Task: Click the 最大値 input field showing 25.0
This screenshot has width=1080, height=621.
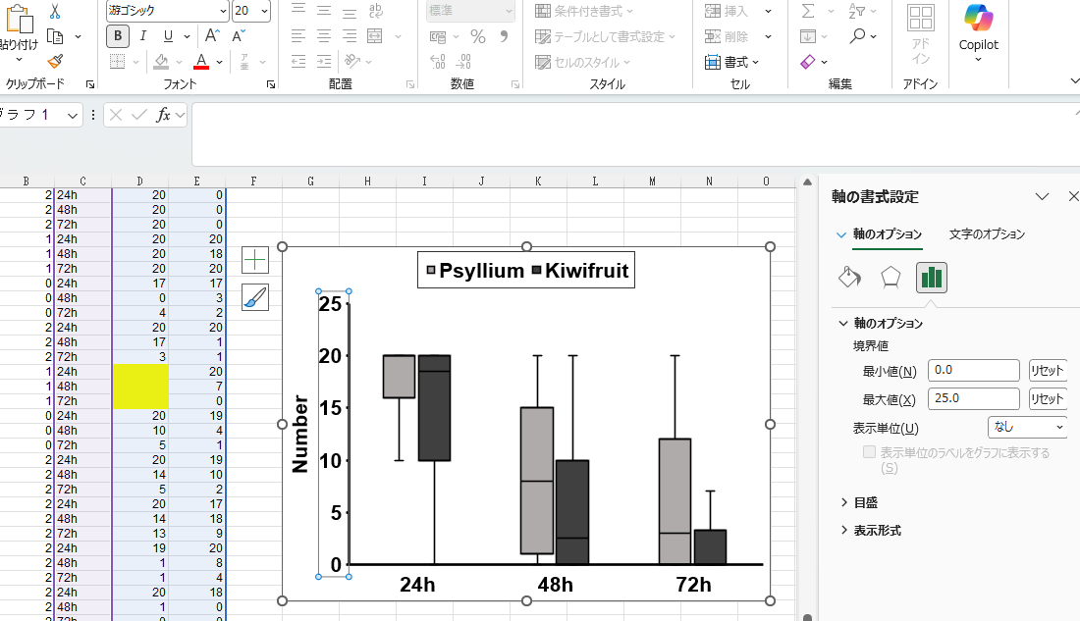Action: click(x=973, y=398)
